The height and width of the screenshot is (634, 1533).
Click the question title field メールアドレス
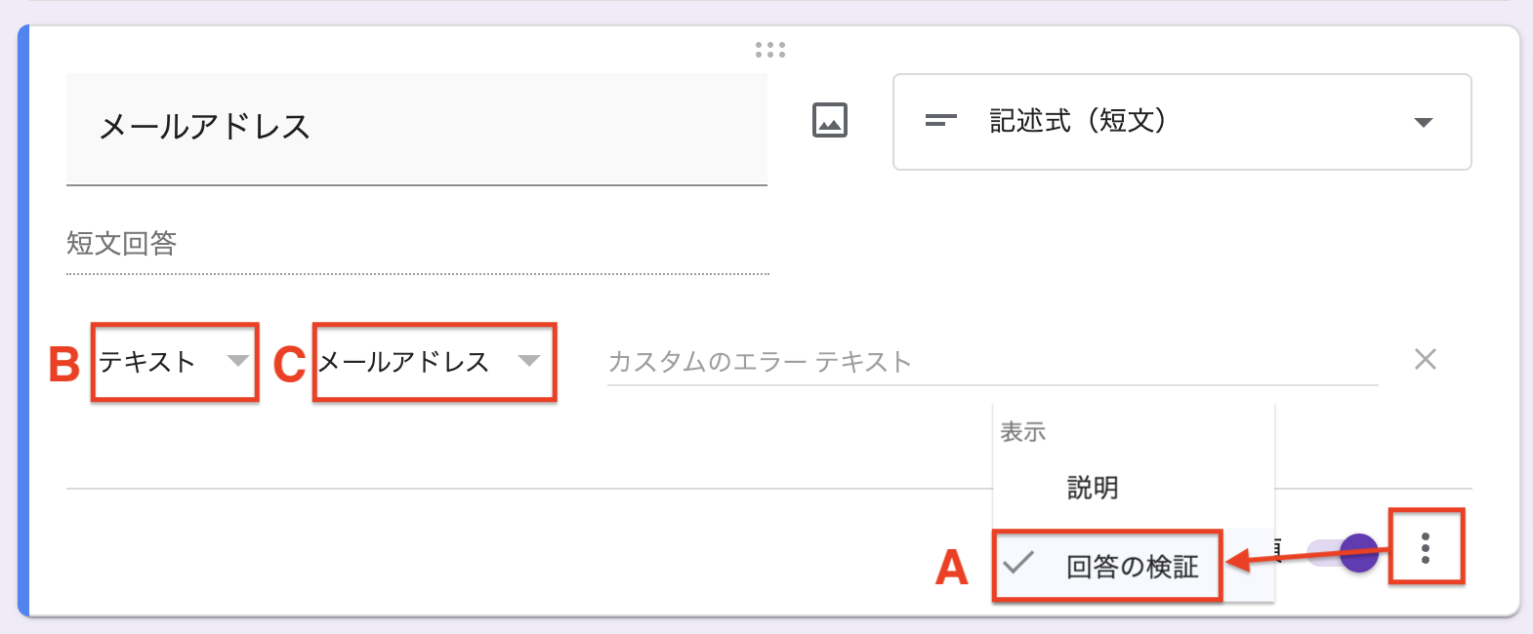(x=417, y=129)
